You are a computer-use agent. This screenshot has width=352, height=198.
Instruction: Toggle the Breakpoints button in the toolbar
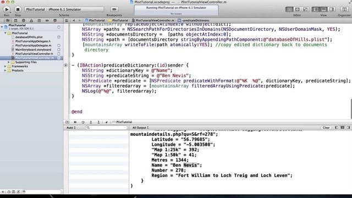pos(114,9)
